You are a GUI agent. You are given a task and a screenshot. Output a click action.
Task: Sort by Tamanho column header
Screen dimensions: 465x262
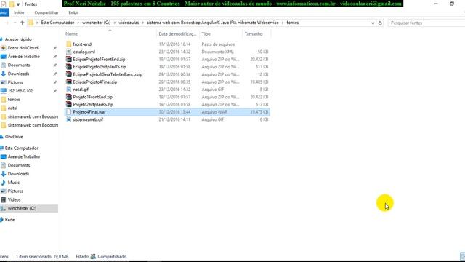[x=254, y=34]
